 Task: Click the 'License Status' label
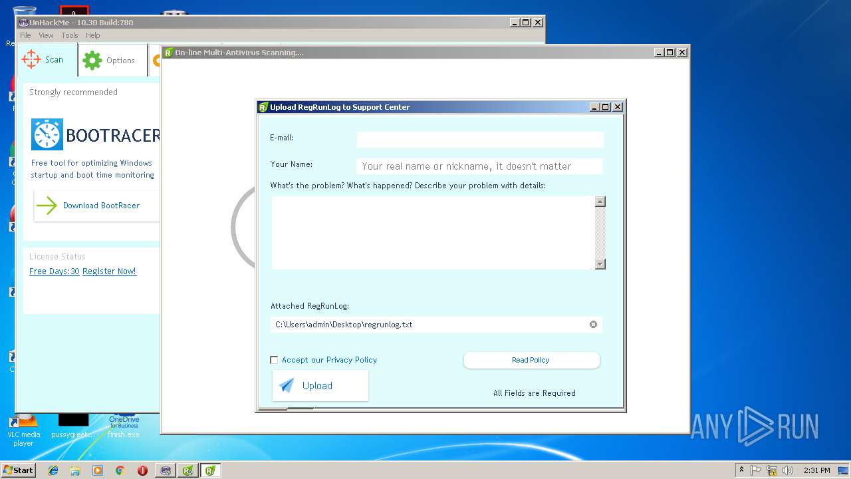pos(57,257)
